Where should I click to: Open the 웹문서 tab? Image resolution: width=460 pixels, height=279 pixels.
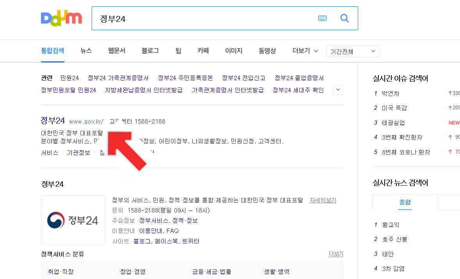117,50
